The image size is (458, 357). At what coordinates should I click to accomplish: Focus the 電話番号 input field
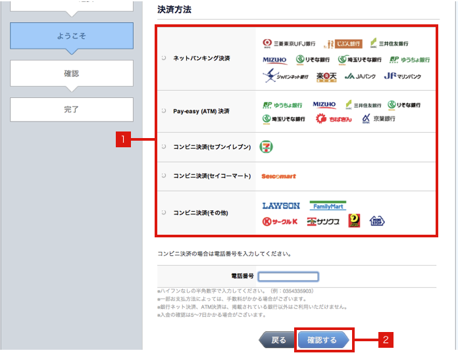(x=288, y=276)
